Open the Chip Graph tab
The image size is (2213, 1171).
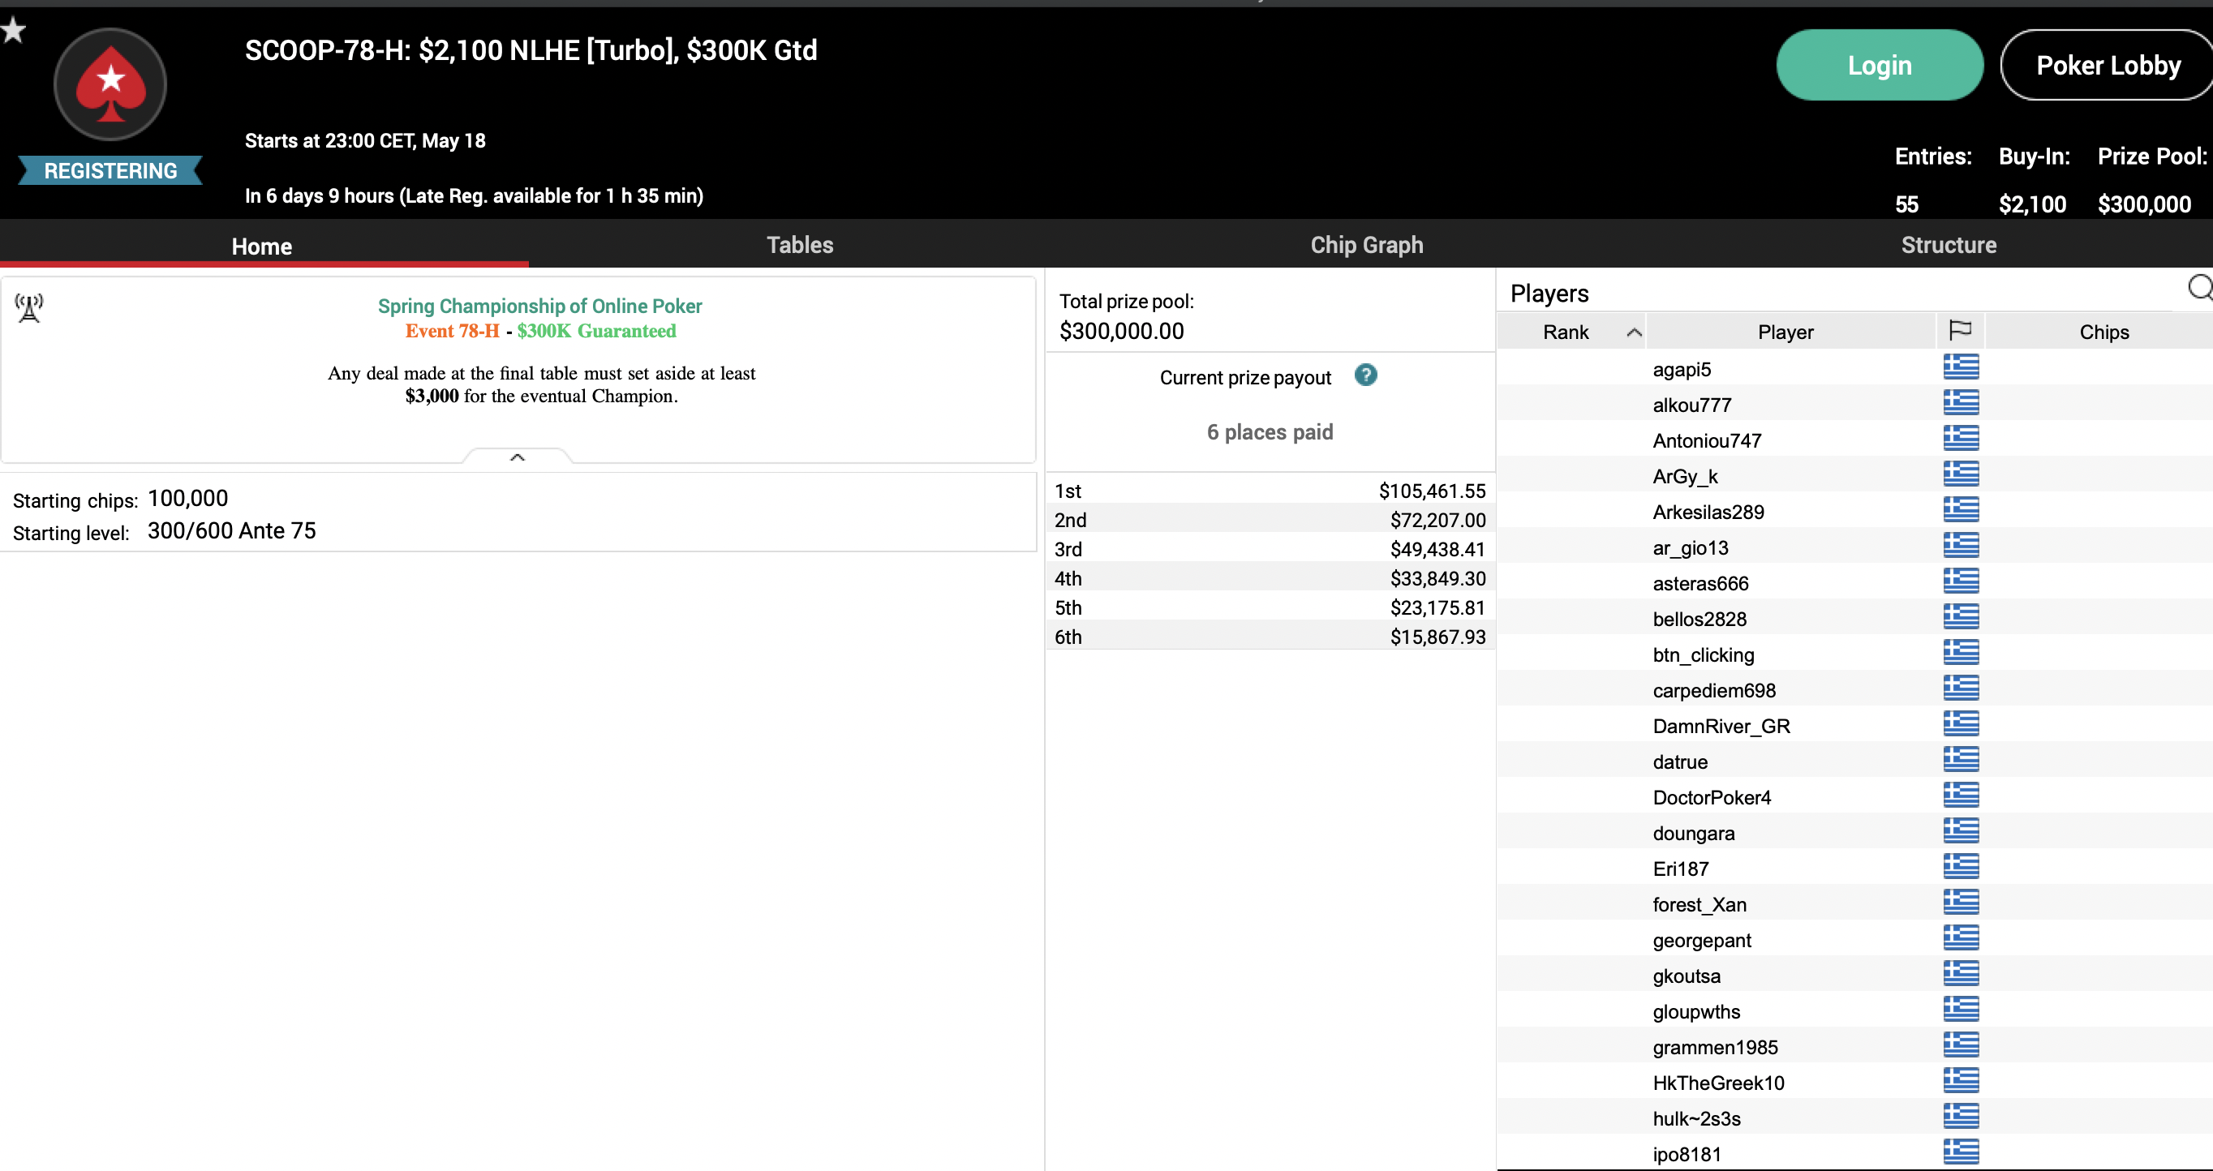[x=1366, y=245]
